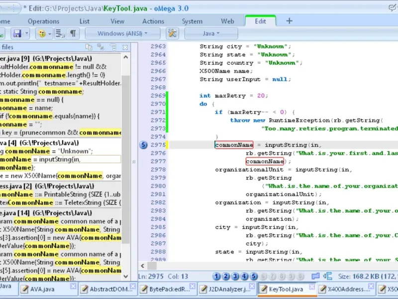398x299 pixels.
Task: Open the Actions menu tab
Action: tap(153, 21)
